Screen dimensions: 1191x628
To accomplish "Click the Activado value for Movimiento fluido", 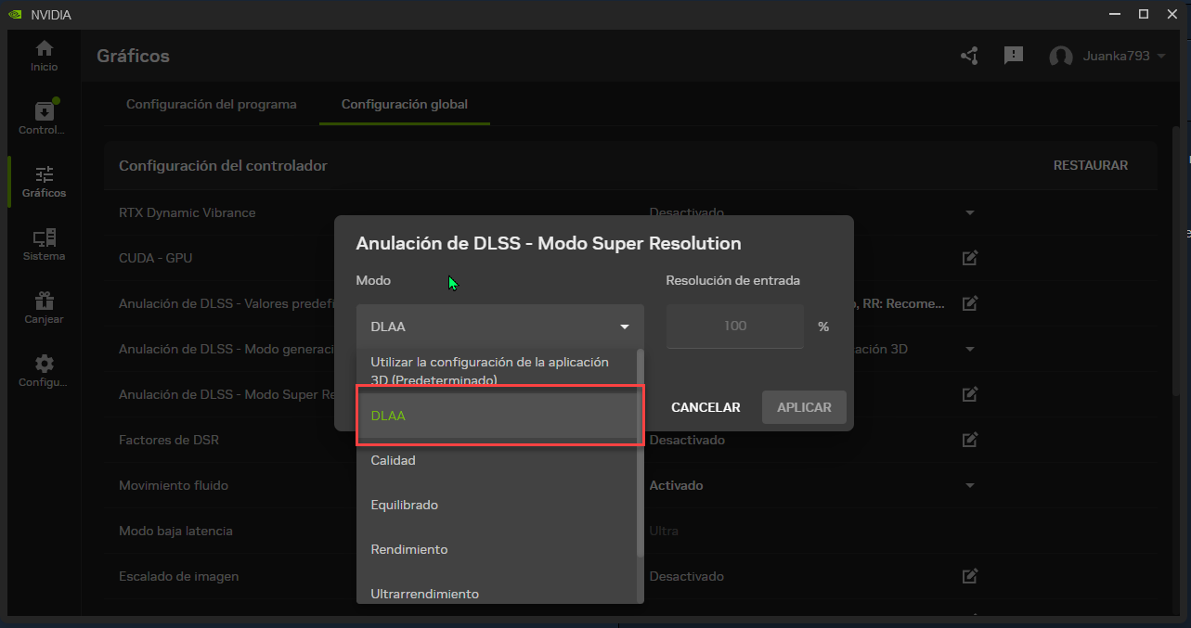I will (676, 485).
